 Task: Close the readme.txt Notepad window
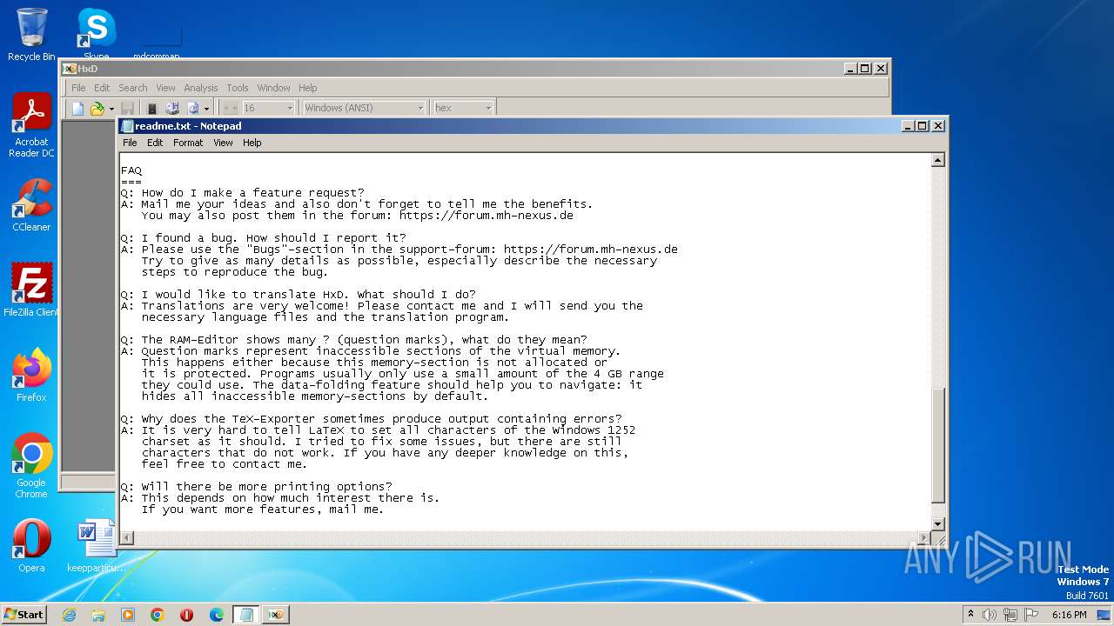(938, 126)
